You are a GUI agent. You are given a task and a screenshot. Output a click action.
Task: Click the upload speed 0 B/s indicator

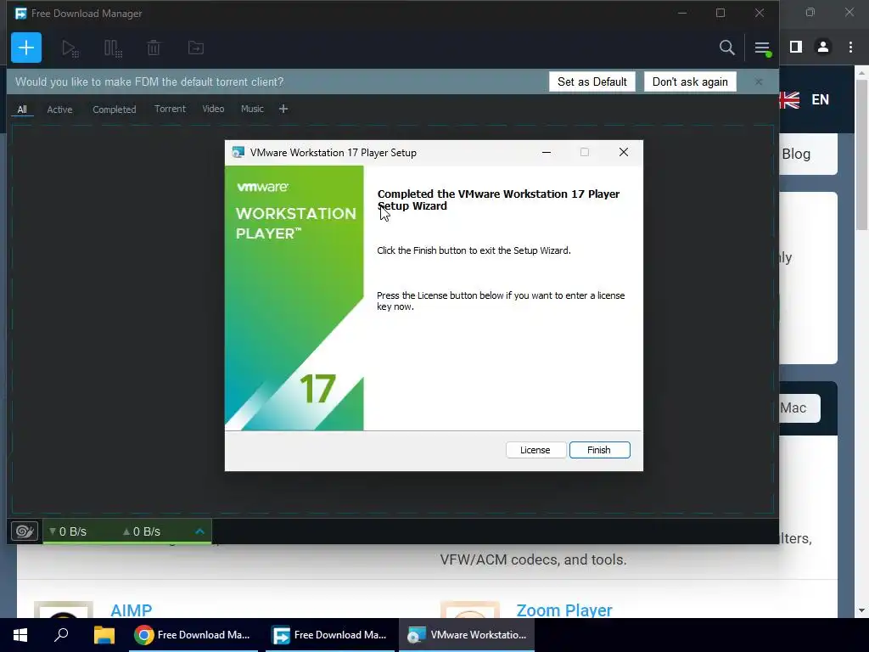click(142, 531)
